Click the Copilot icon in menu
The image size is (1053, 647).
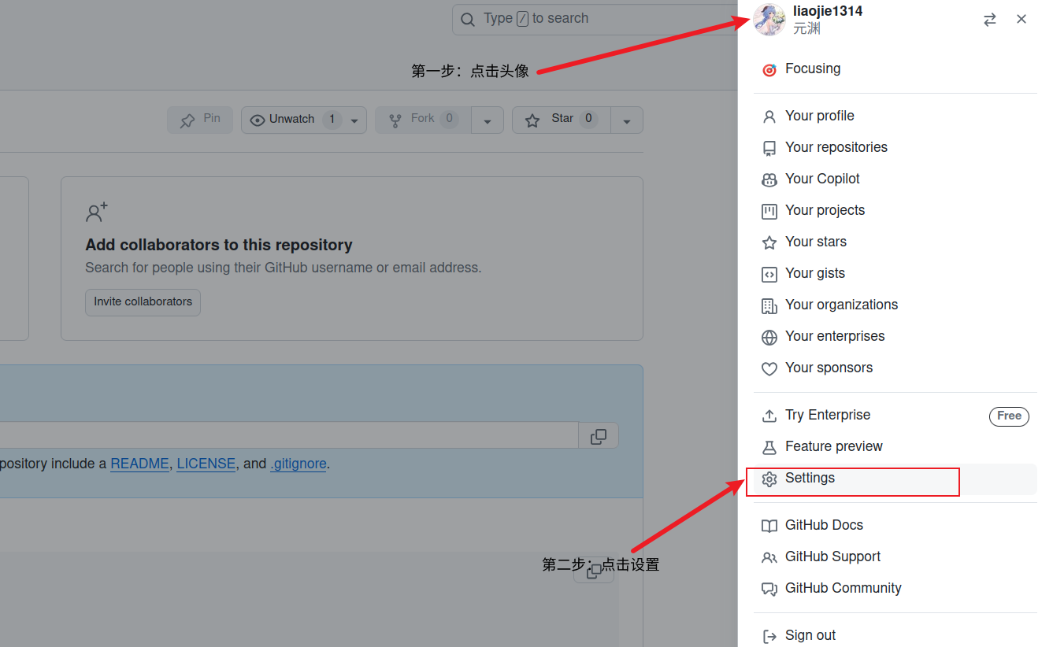(x=769, y=180)
